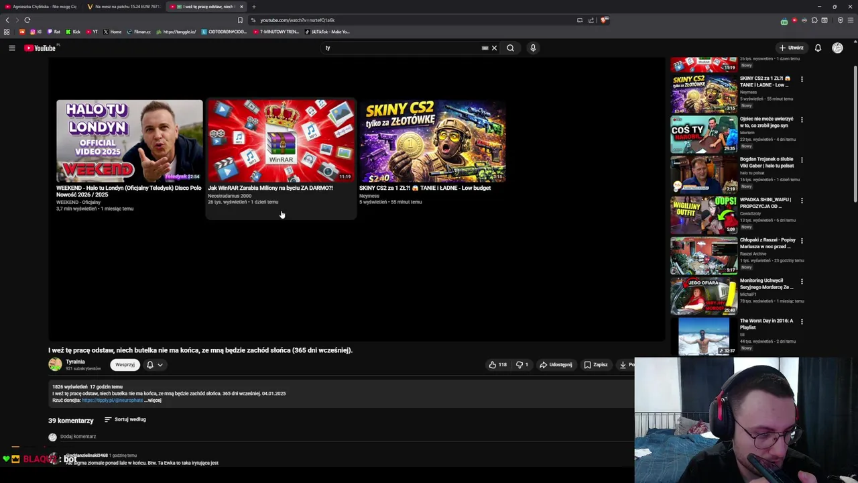Open the YouTube account avatar menu
This screenshot has height=483, width=858.
837,48
